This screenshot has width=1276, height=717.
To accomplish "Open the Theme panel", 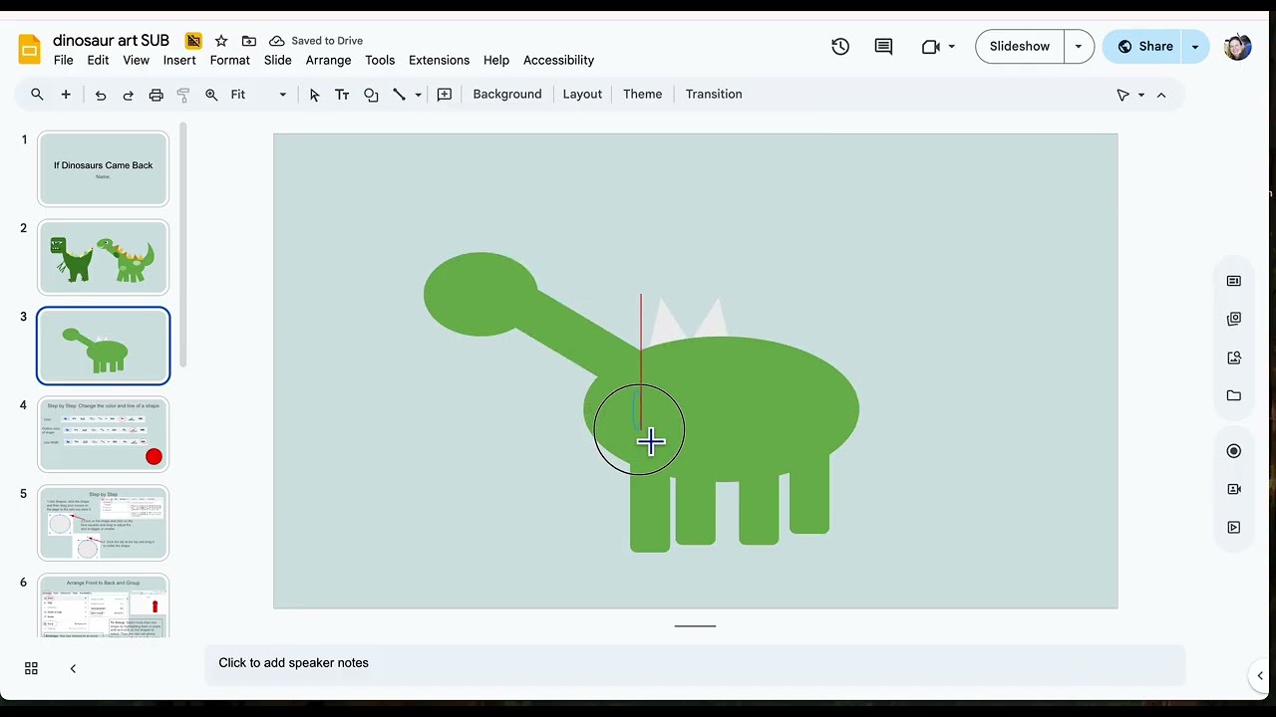I will (x=642, y=94).
